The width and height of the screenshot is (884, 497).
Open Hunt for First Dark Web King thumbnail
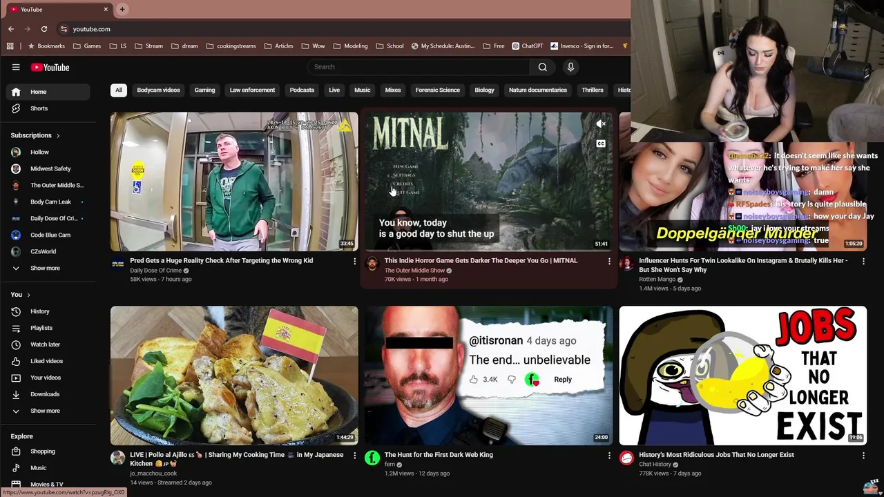click(488, 376)
